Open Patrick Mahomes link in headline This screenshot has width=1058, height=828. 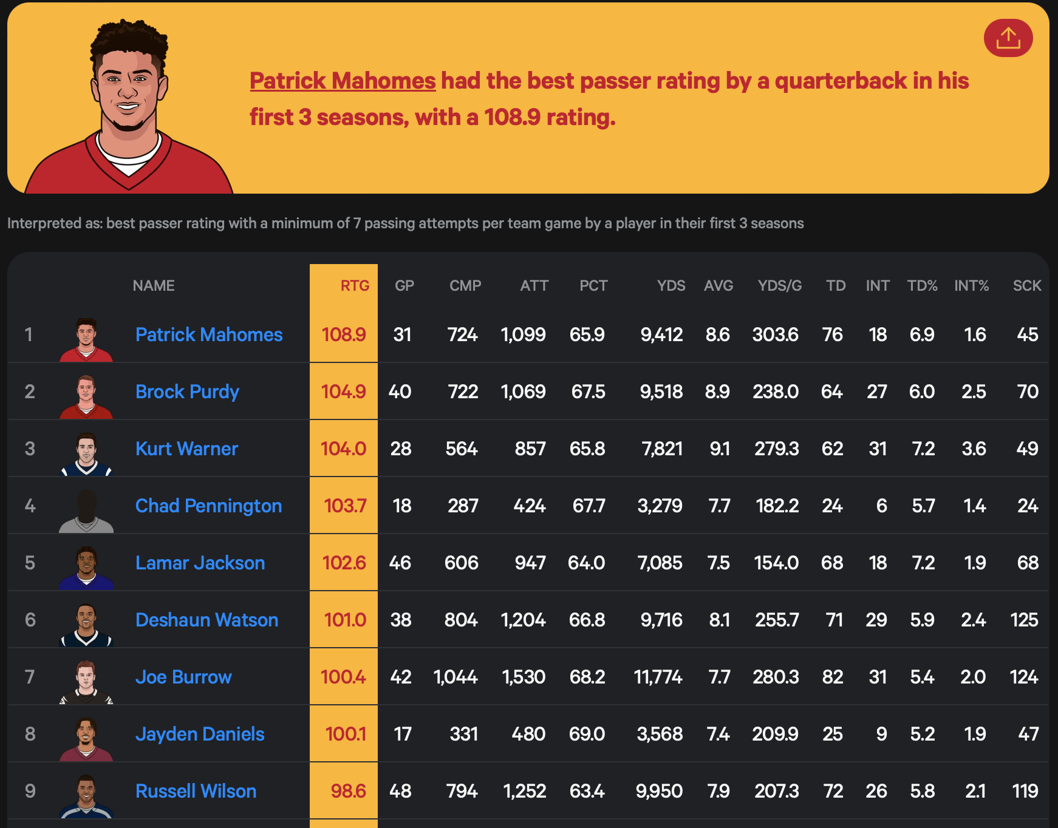pyautogui.click(x=343, y=81)
